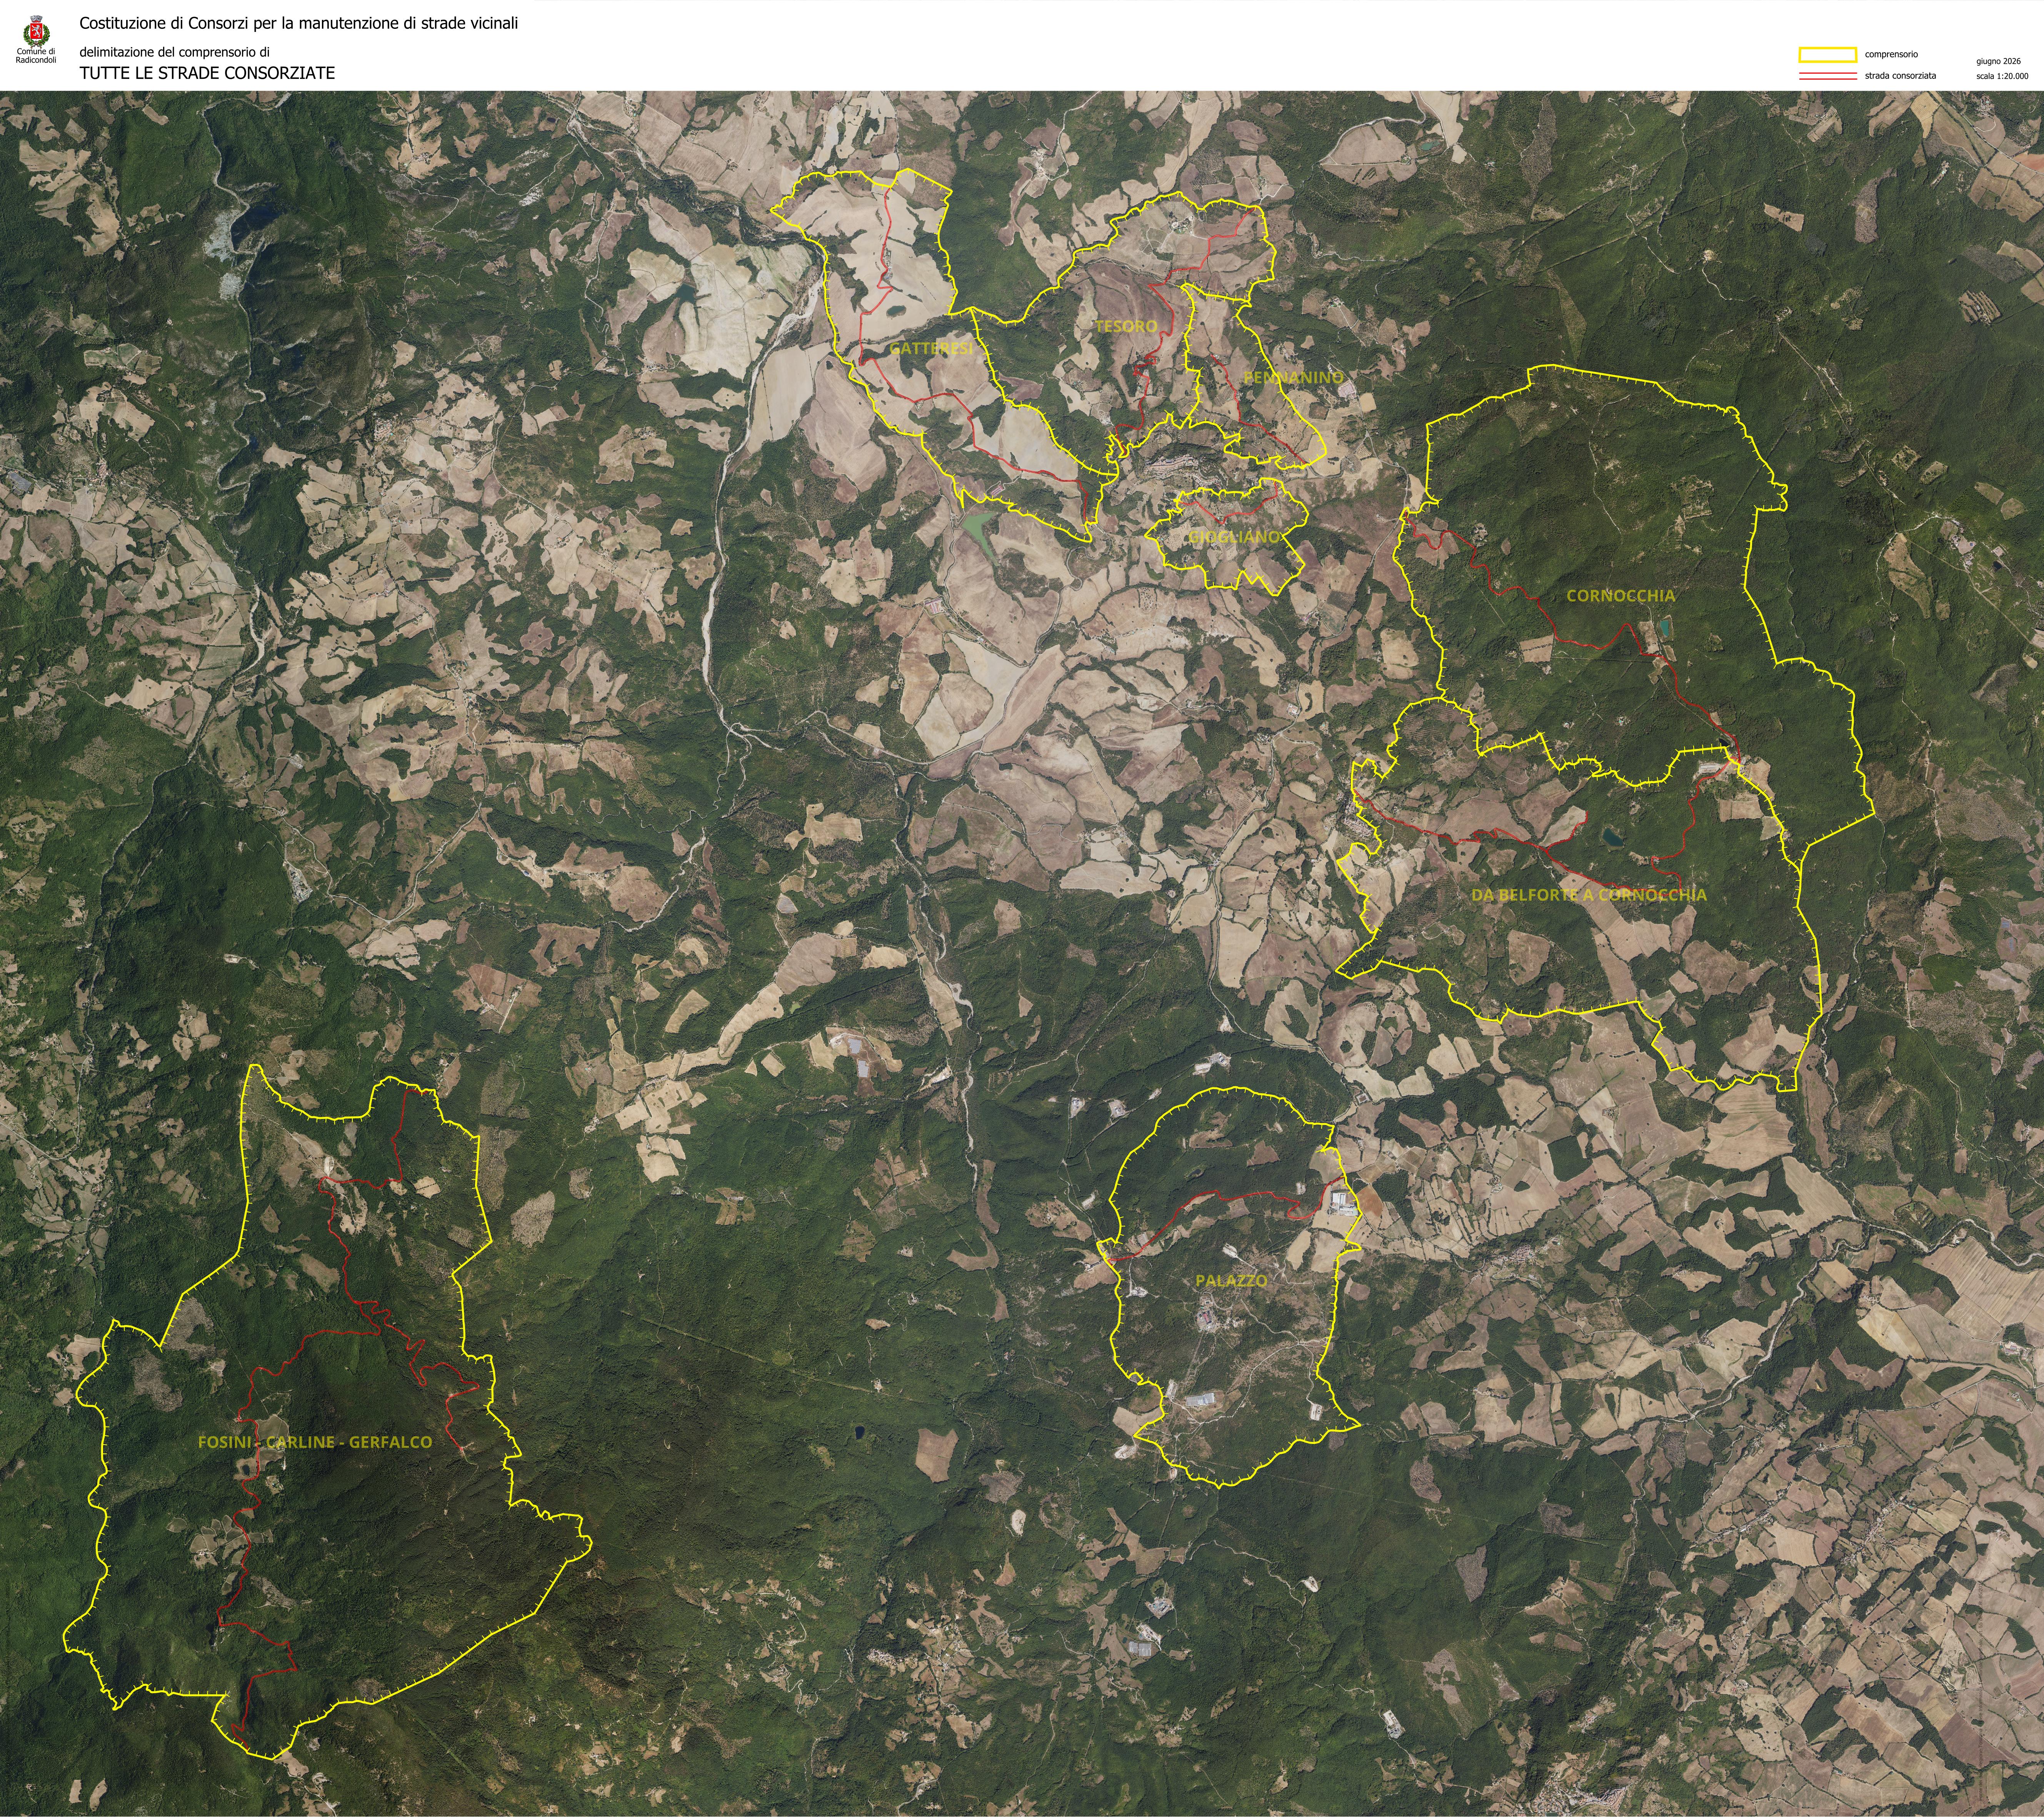Click the scala 1:20.000 text

pos(2002,76)
